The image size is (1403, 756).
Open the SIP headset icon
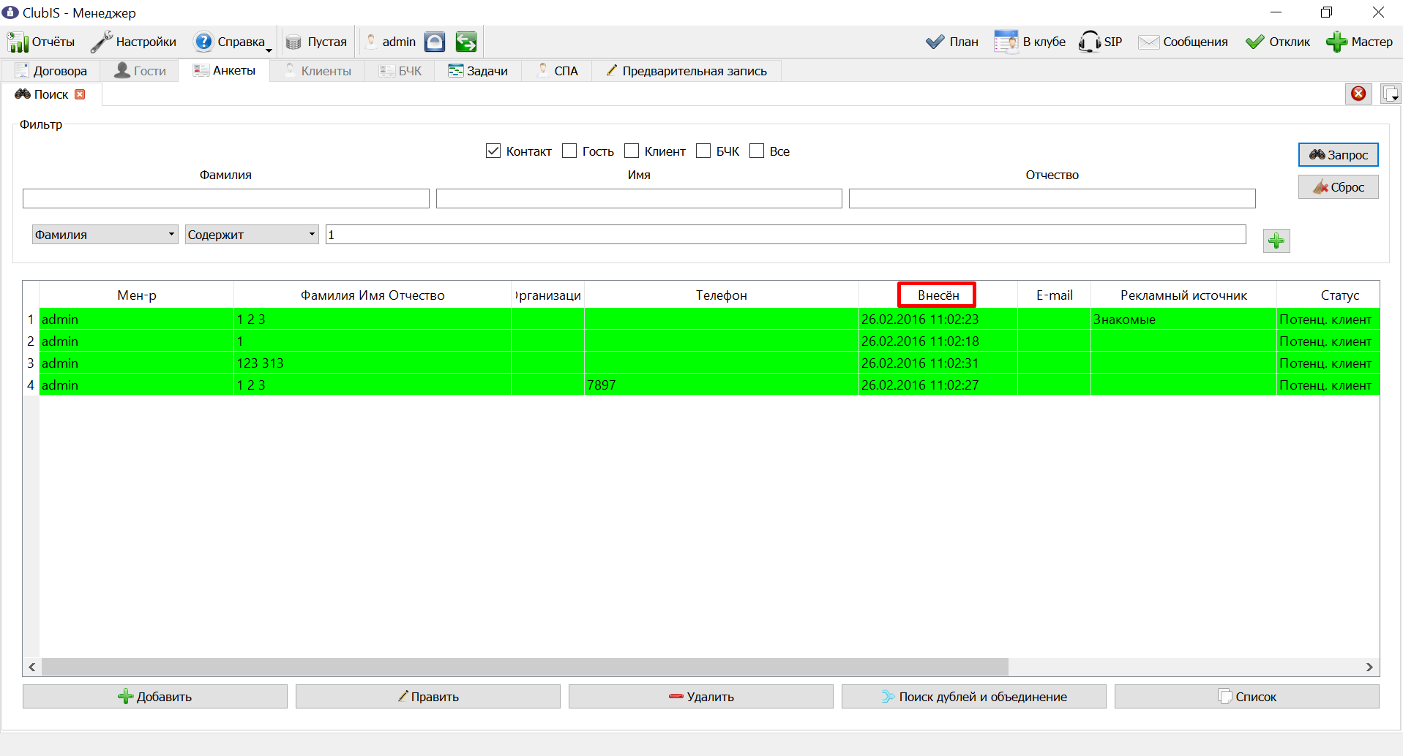1089,42
